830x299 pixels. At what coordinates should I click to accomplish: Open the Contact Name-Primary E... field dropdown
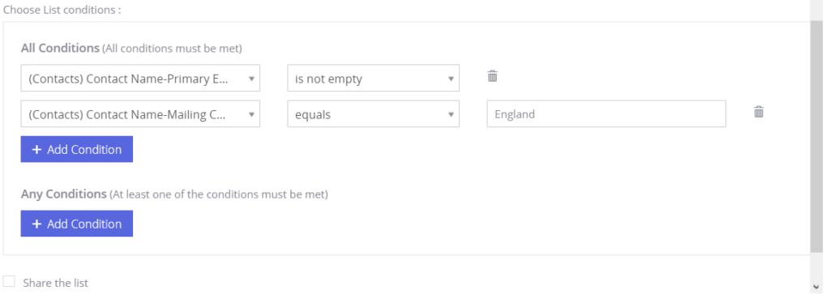point(140,78)
